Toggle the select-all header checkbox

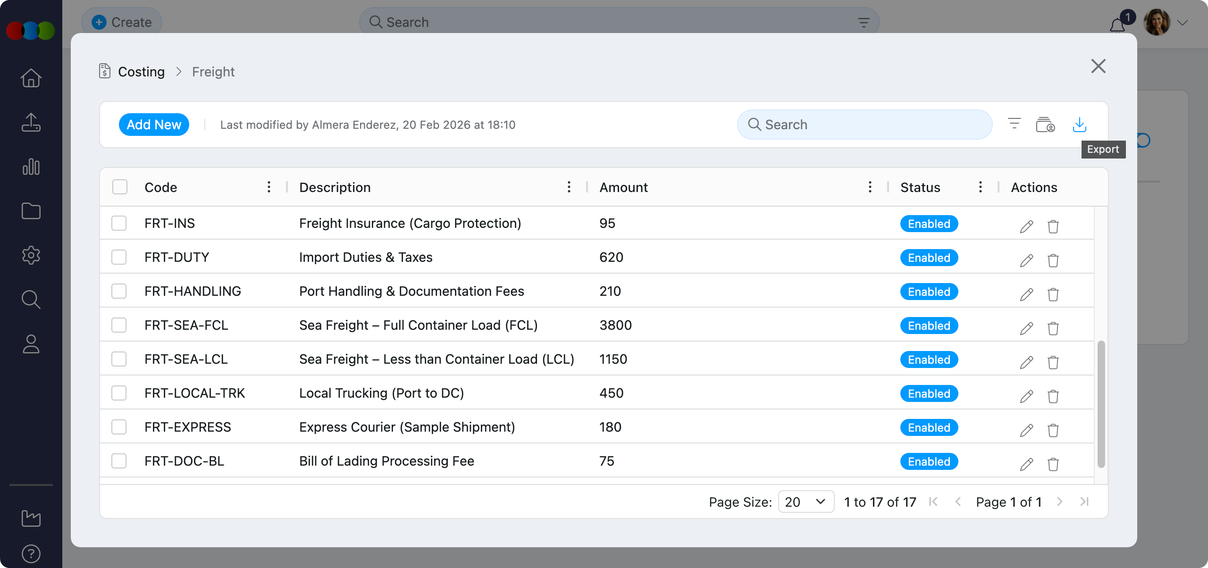120,187
